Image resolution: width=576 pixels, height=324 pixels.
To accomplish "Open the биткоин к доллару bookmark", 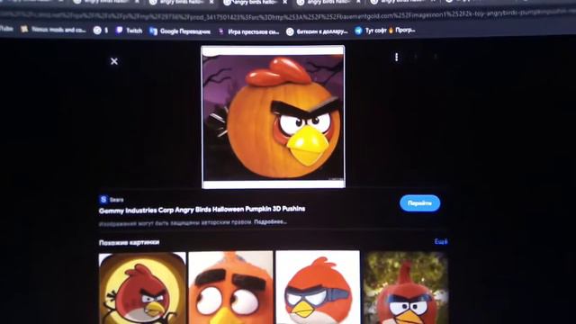I will [317, 31].
